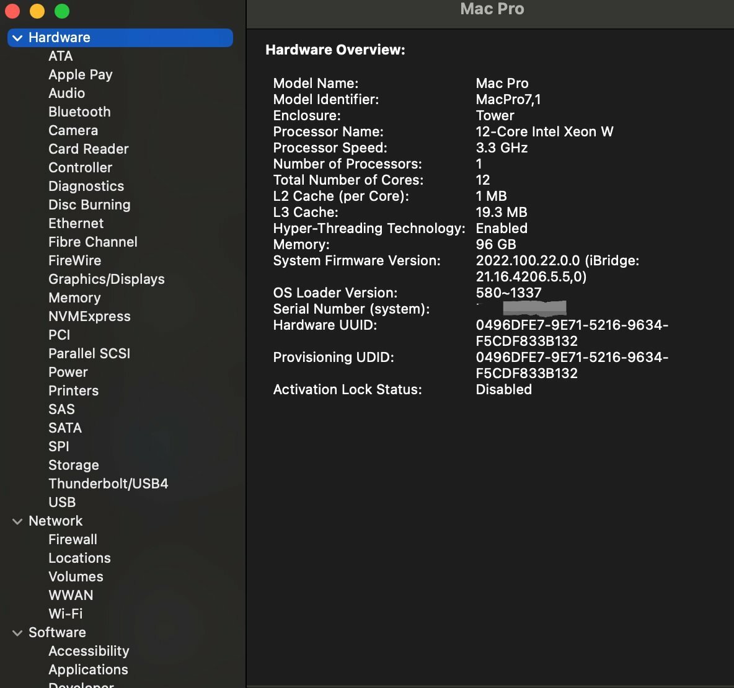Click the Hardware Overview heading
The image size is (734, 688).
click(x=335, y=50)
